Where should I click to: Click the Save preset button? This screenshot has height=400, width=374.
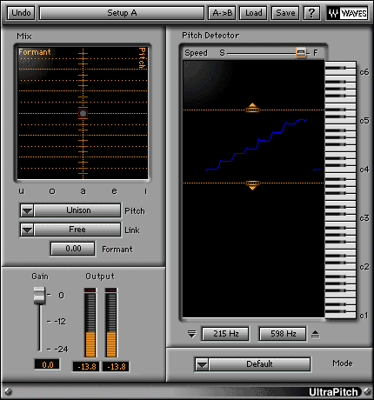tap(285, 13)
